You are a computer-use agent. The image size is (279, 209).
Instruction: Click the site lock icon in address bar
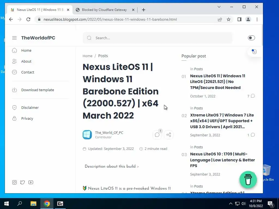click(x=39, y=19)
